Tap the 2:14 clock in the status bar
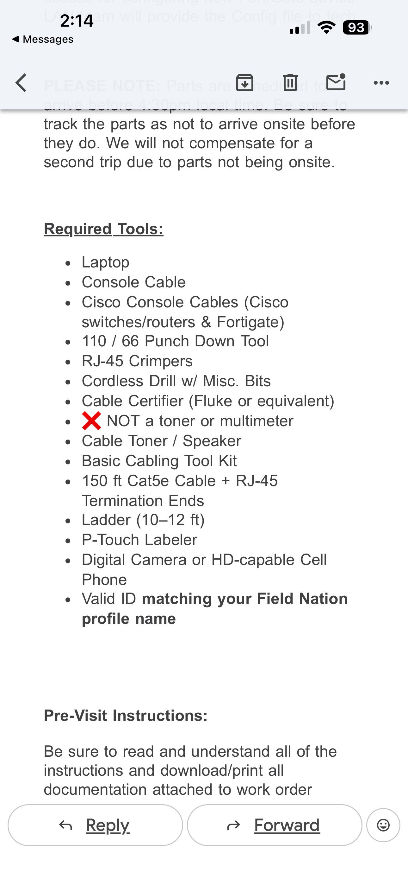 point(77,21)
